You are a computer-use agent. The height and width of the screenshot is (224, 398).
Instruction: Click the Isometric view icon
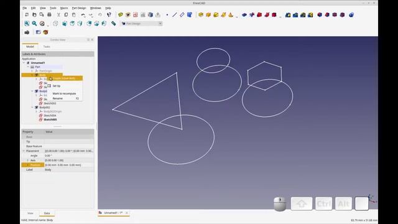55,24
